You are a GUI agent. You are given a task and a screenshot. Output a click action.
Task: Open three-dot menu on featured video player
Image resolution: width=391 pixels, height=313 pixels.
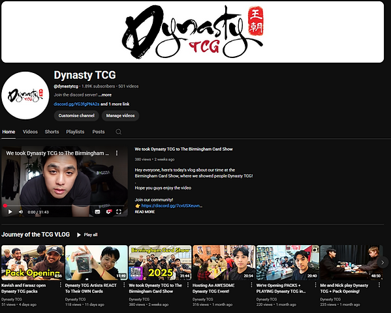pyautogui.click(x=117, y=153)
